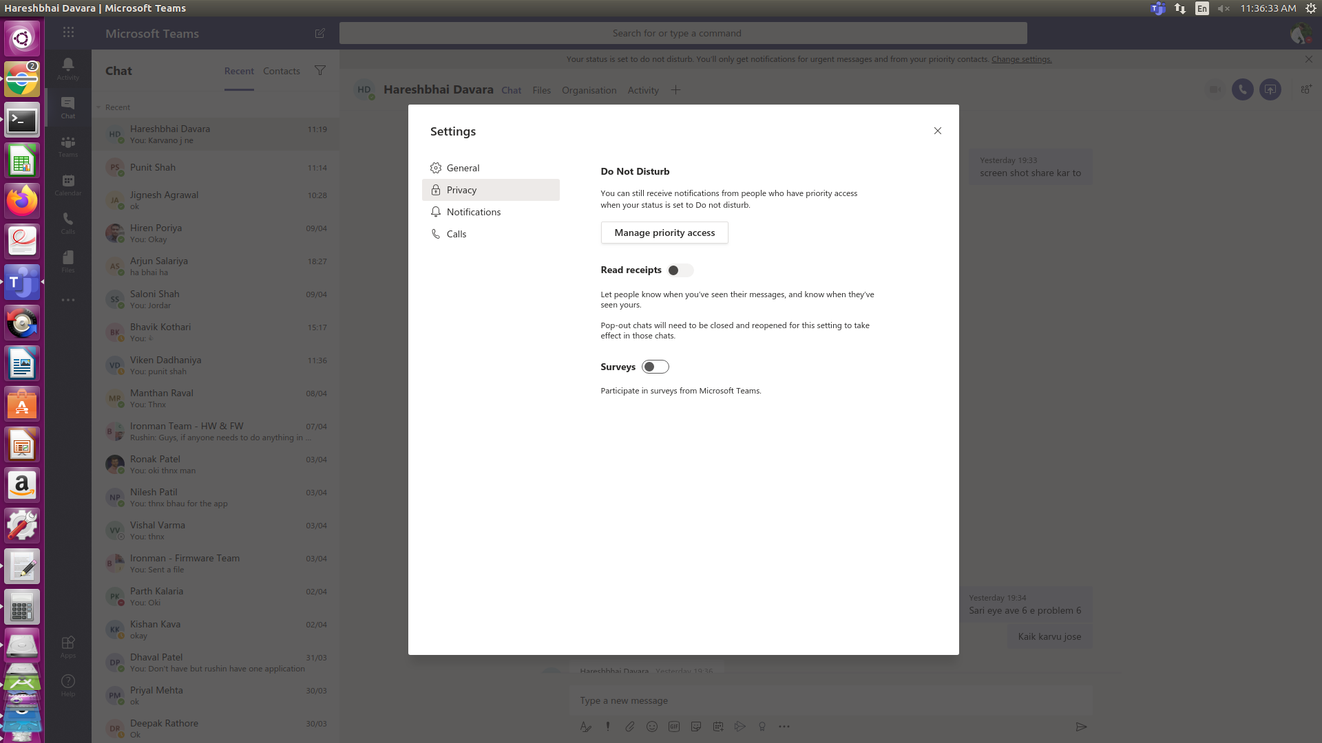
Task: Click Manage priority access button
Action: [x=664, y=233]
